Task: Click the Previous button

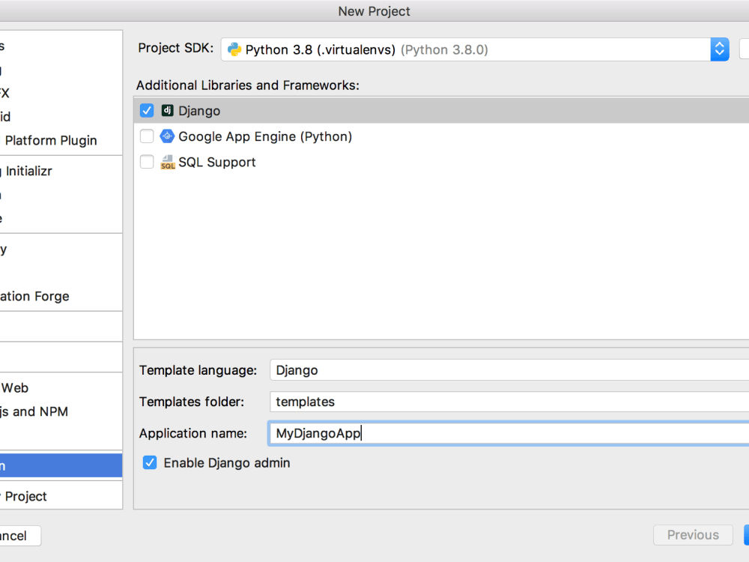Action: click(x=693, y=535)
